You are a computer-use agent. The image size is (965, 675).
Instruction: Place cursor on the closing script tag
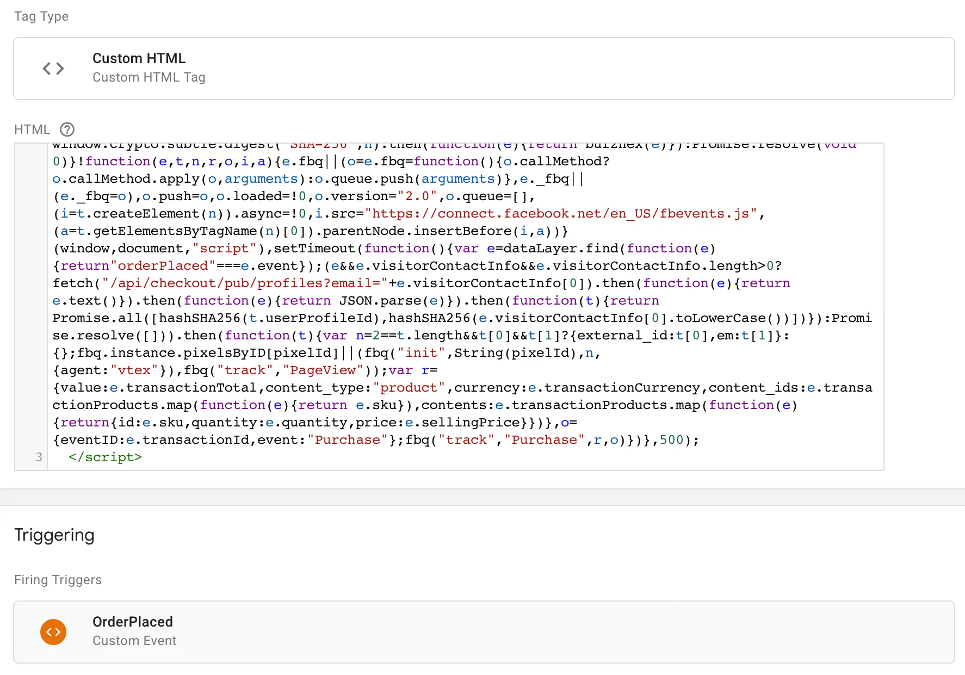(x=106, y=457)
